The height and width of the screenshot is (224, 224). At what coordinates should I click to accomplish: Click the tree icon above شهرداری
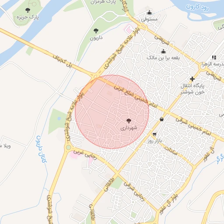tap(129, 121)
